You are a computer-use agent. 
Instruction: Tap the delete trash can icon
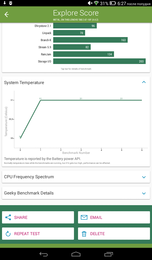click(84, 234)
